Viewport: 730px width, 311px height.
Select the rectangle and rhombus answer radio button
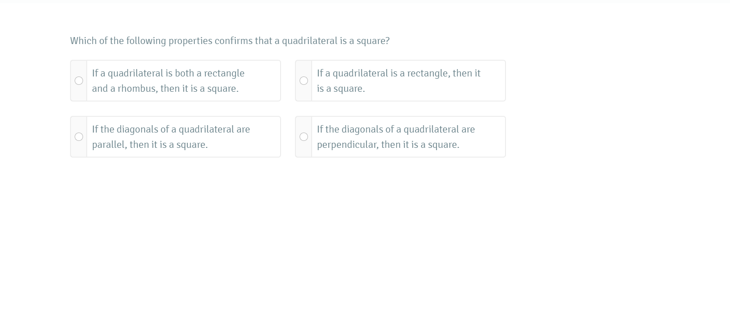coord(79,81)
